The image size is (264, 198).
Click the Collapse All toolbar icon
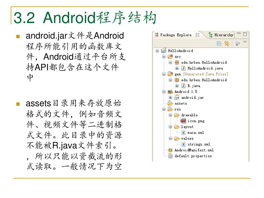pyautogui.click(x=219, y=44)
